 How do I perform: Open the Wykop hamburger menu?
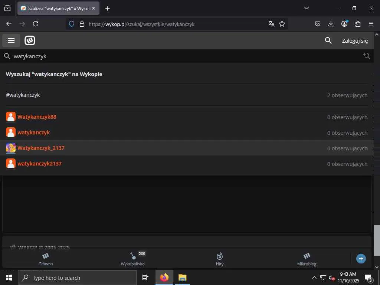pos(11,40)
